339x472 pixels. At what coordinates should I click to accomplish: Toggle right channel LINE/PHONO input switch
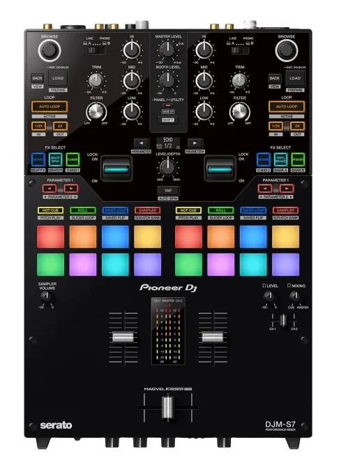(x=240, y=50)
